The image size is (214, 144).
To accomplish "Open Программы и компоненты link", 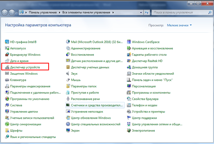I will coord(151,93).
